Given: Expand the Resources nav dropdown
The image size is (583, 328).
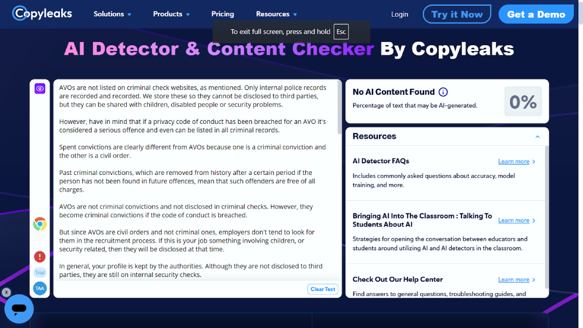Looking at the screenshot, I should point(276,14).
